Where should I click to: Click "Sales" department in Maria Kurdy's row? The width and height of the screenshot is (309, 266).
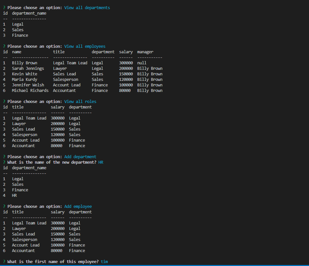tap(97, 80)
